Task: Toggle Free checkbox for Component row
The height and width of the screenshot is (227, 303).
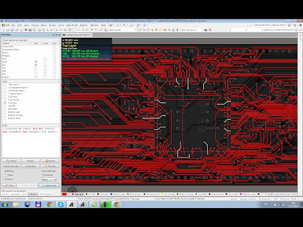Action: coord(54,47)
